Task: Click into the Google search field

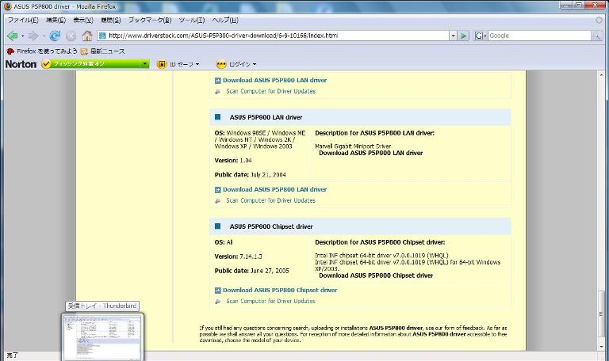Action: pos(539,36)
